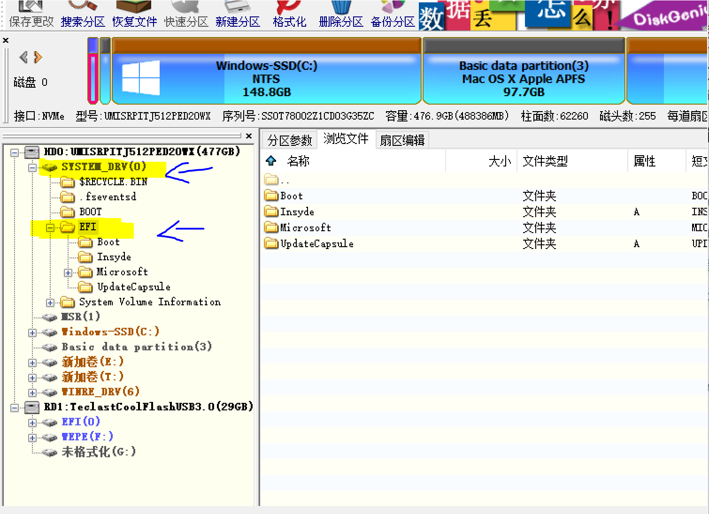Switch to the 分区参数 tab
This screenshot has width=709, height=514.
pos(289,140)
